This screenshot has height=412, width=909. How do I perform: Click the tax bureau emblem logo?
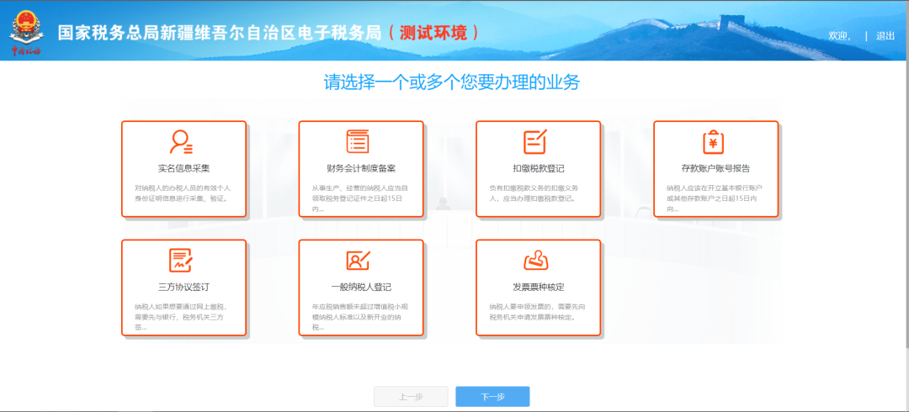tap(25, 33)
